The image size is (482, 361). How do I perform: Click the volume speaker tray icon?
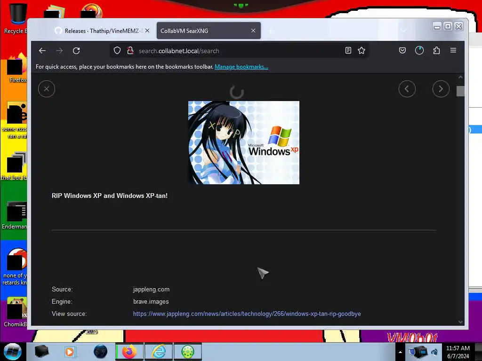[434, 352]
